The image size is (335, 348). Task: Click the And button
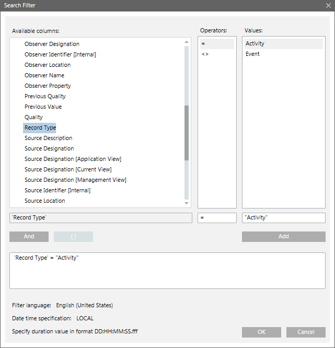pos(29,237)
